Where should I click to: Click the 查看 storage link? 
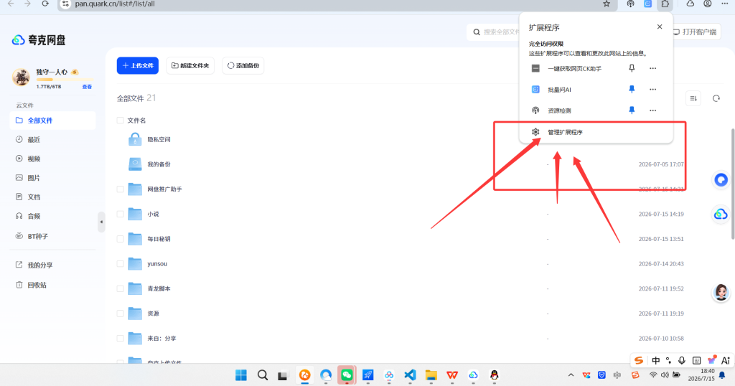pos(87,87)
